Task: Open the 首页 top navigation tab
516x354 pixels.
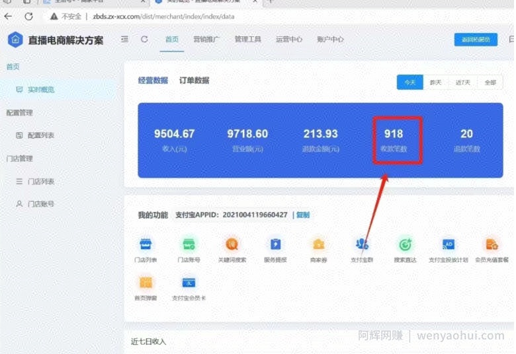Action: click(172, 40)
